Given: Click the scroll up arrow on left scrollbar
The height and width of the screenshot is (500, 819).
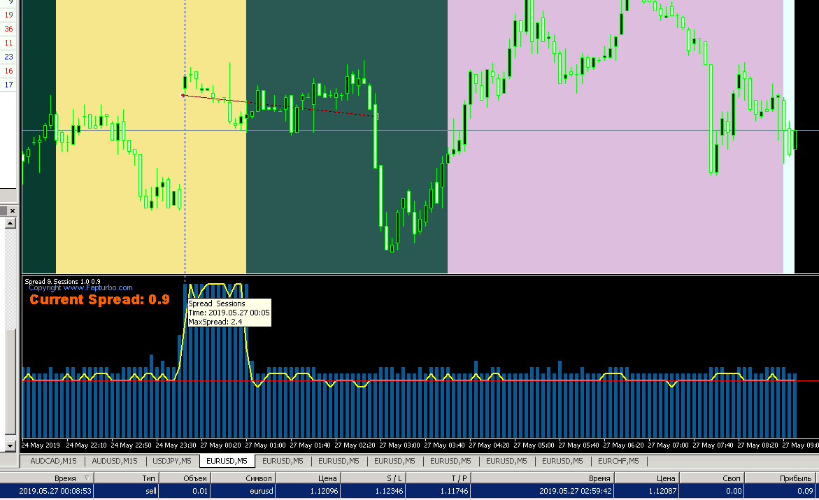Looking at the screenshot, I should click(x=10, y=223).
